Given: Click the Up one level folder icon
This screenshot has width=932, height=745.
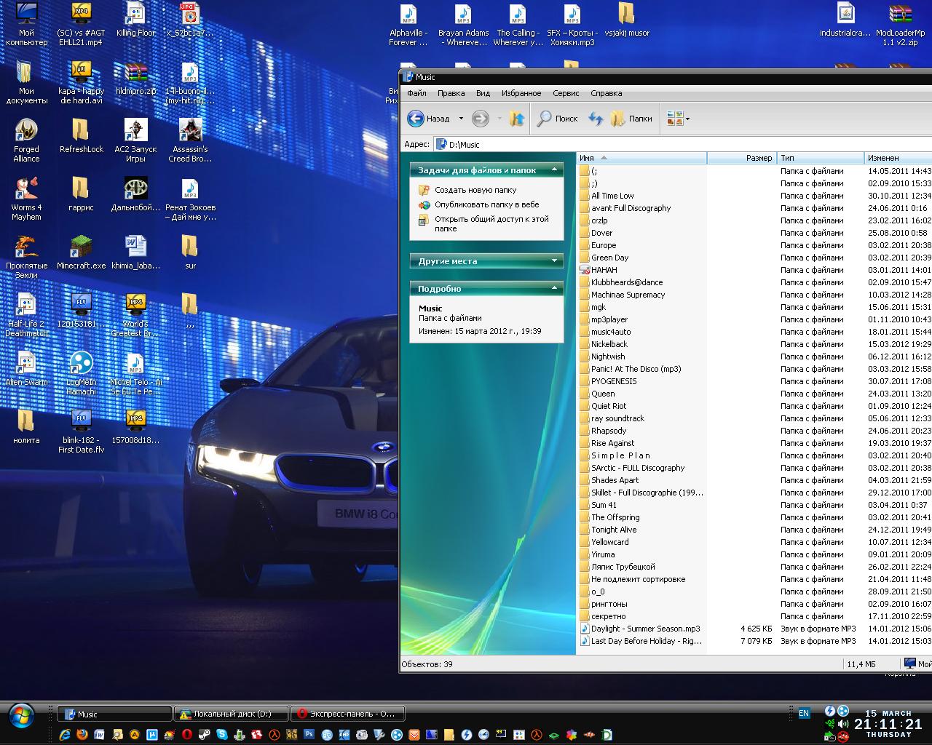Looking at the screenshot, I should tap(517, 119).
